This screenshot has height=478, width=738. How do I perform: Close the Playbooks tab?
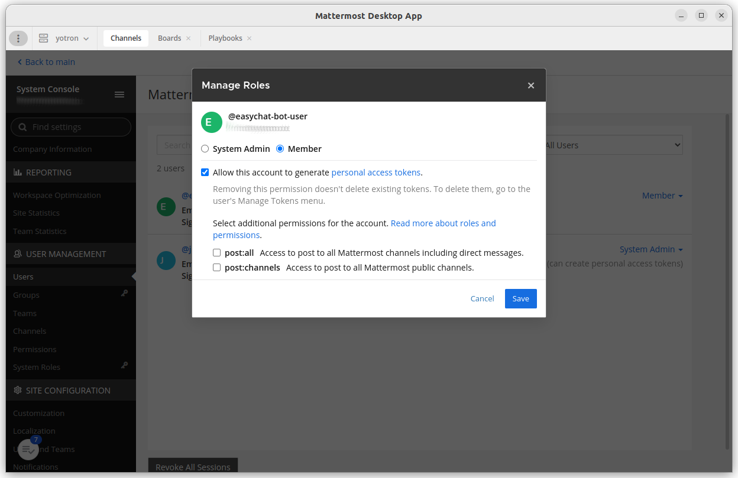(x=250, y=38)
